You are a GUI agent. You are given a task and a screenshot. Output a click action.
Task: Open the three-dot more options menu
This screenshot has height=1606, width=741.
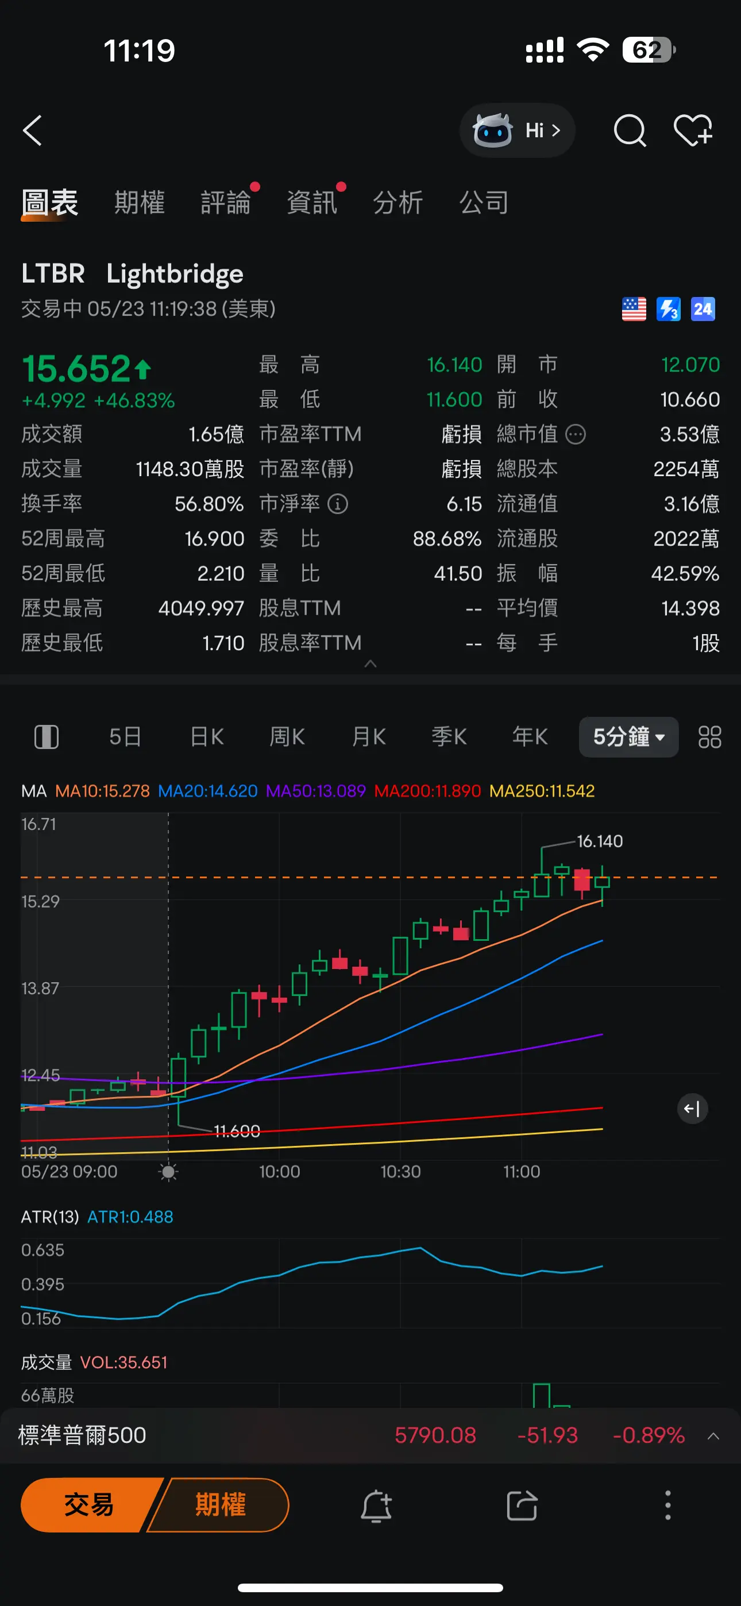pyautogui.click(x=667, y=1505)
